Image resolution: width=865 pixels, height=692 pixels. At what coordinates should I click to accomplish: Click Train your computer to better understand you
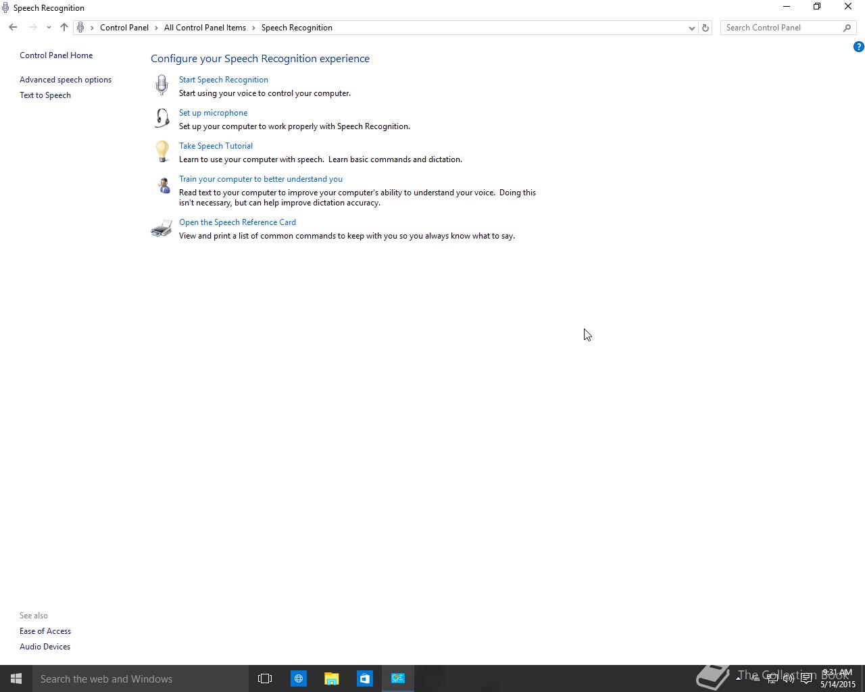(x=261, y=179)
